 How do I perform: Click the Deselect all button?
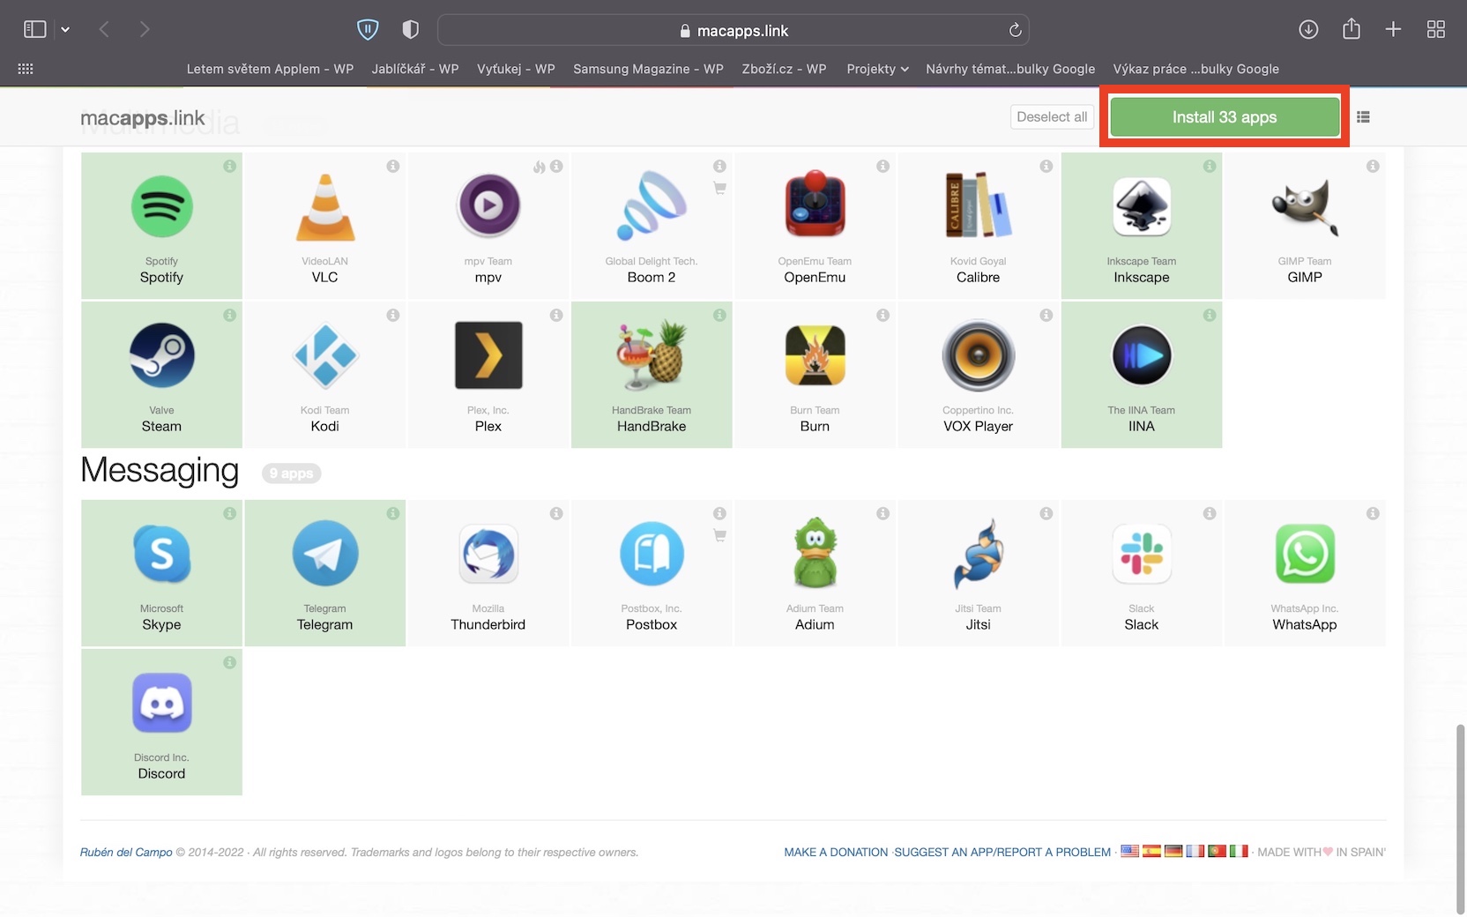(1052, 117)
